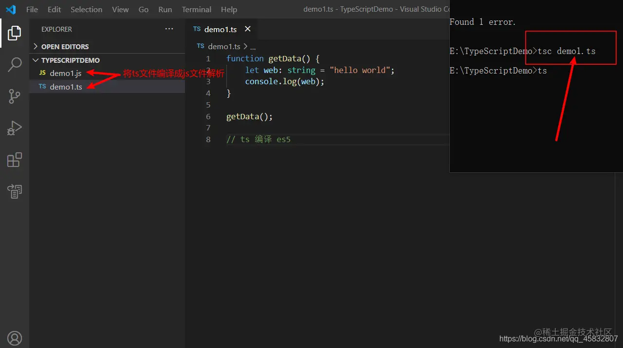Select the demo1.ts editor tab
Image resolution: width=623 pixels, height=348 pixels.
(221, 29)
